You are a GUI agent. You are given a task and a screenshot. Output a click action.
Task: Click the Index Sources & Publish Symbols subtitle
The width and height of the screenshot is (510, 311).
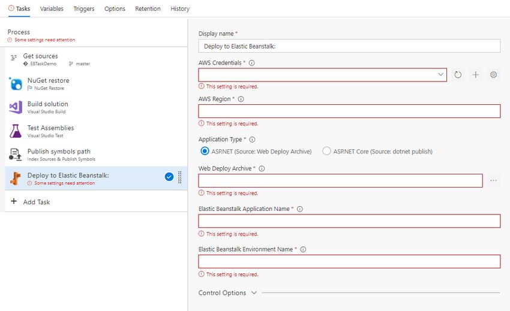pyautogui.click(x=61, y=159)
